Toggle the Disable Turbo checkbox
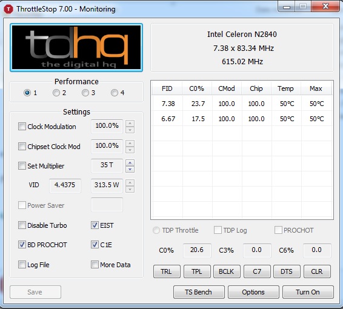This screenshot has width=343, height=309. pos(22,225)
